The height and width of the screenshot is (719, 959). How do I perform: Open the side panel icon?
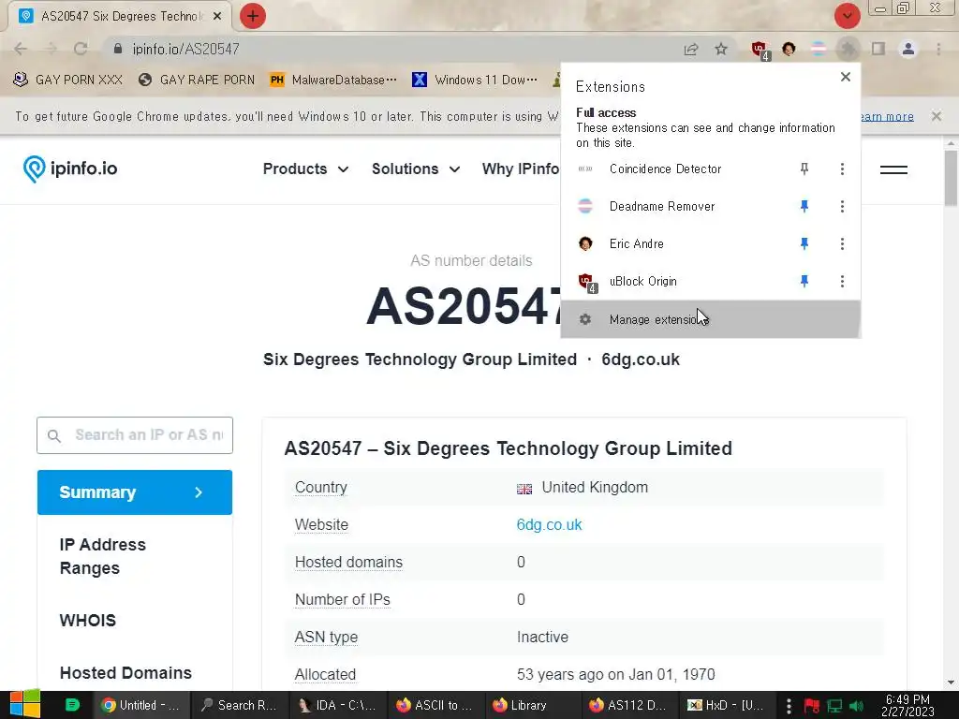point(878,49)
